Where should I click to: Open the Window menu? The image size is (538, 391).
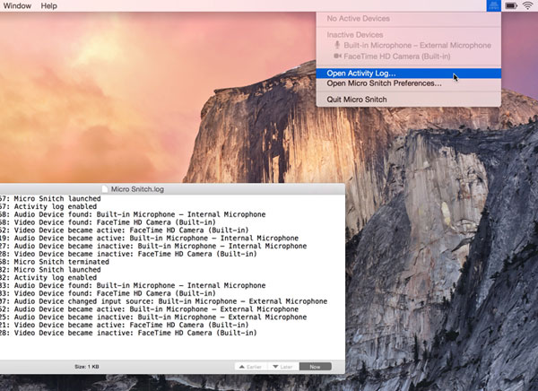pyautogui.click(x=17, y=6)
